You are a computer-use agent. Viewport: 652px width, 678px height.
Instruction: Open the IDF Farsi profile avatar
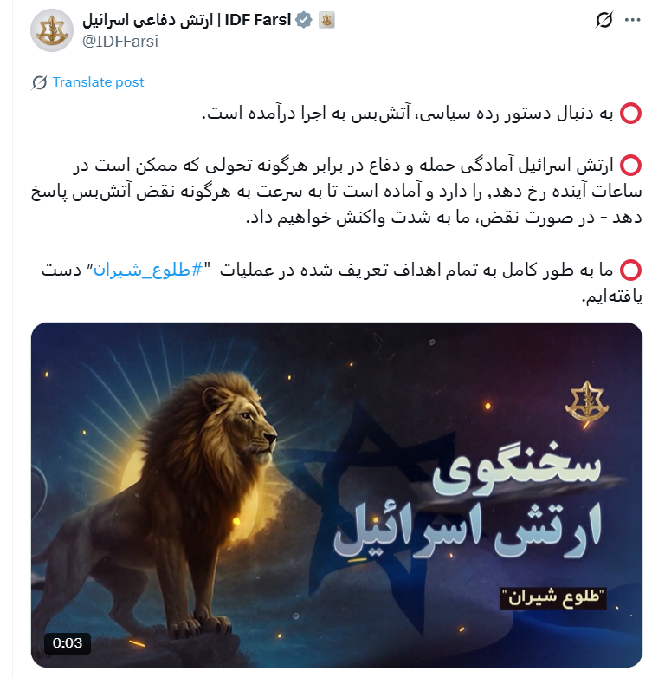click(x=52, y=30)
